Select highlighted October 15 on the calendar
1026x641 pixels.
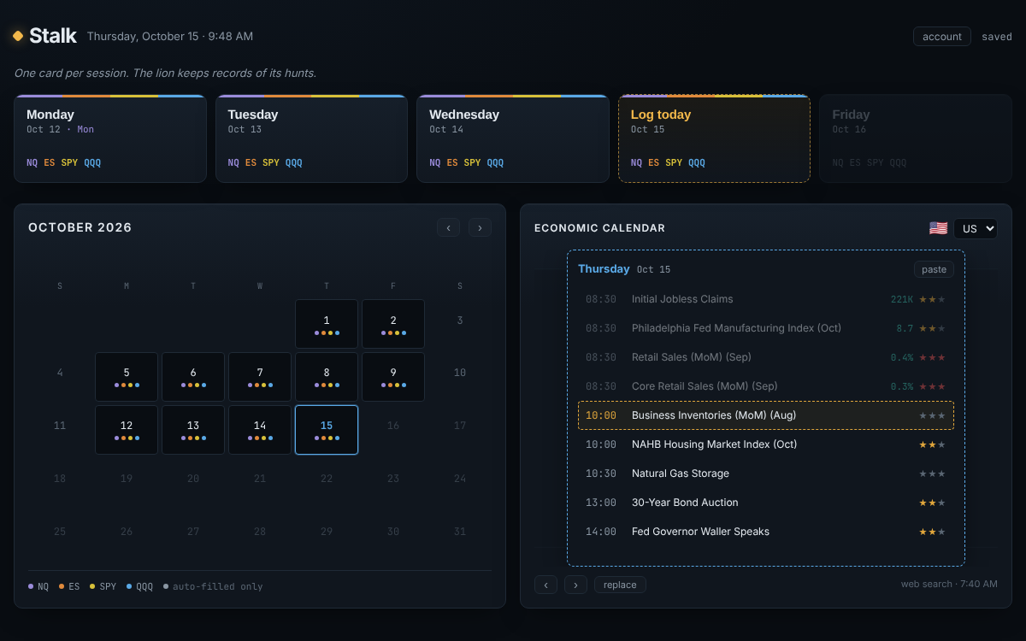point(327,430)
